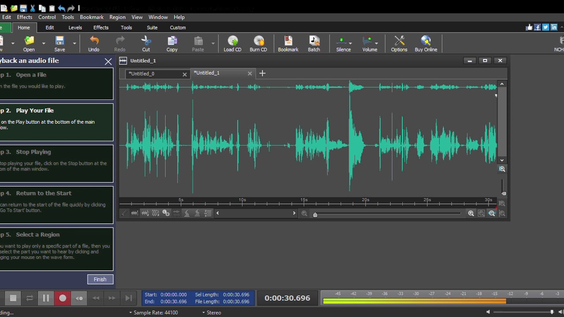Open the Effects menu in menu bar
This screenshot has width=564, height=317.
point(25,17)
